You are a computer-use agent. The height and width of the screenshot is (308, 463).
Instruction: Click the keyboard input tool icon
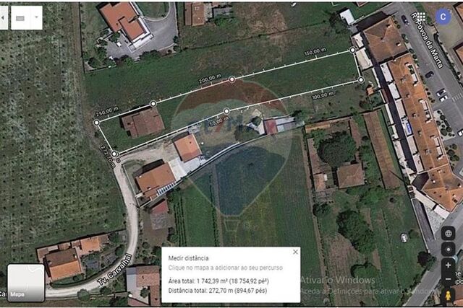(x=20, y=18)
